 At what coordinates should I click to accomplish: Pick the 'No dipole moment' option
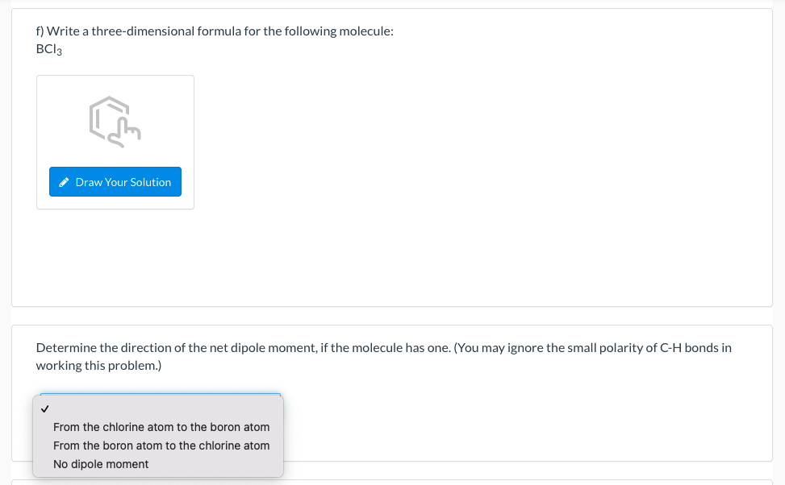(x=101, y=464)
